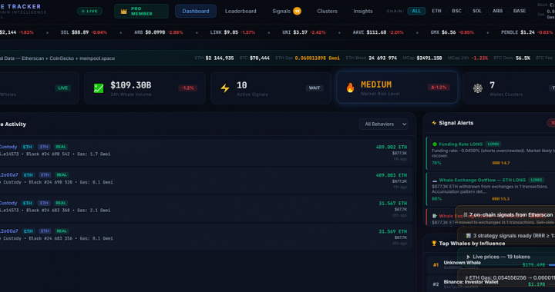
Task: Open the 31.569 ETH transaction row
Action: click(206, 237)
